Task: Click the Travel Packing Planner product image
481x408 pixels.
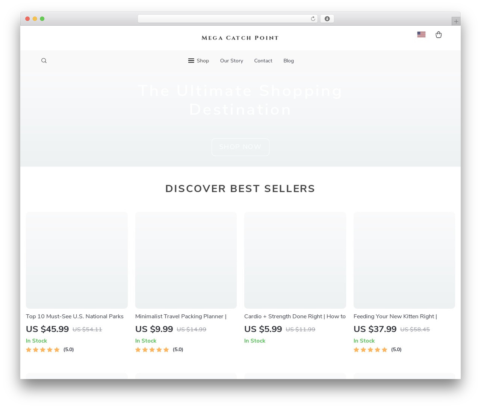Action: click(x=186, y=260)
